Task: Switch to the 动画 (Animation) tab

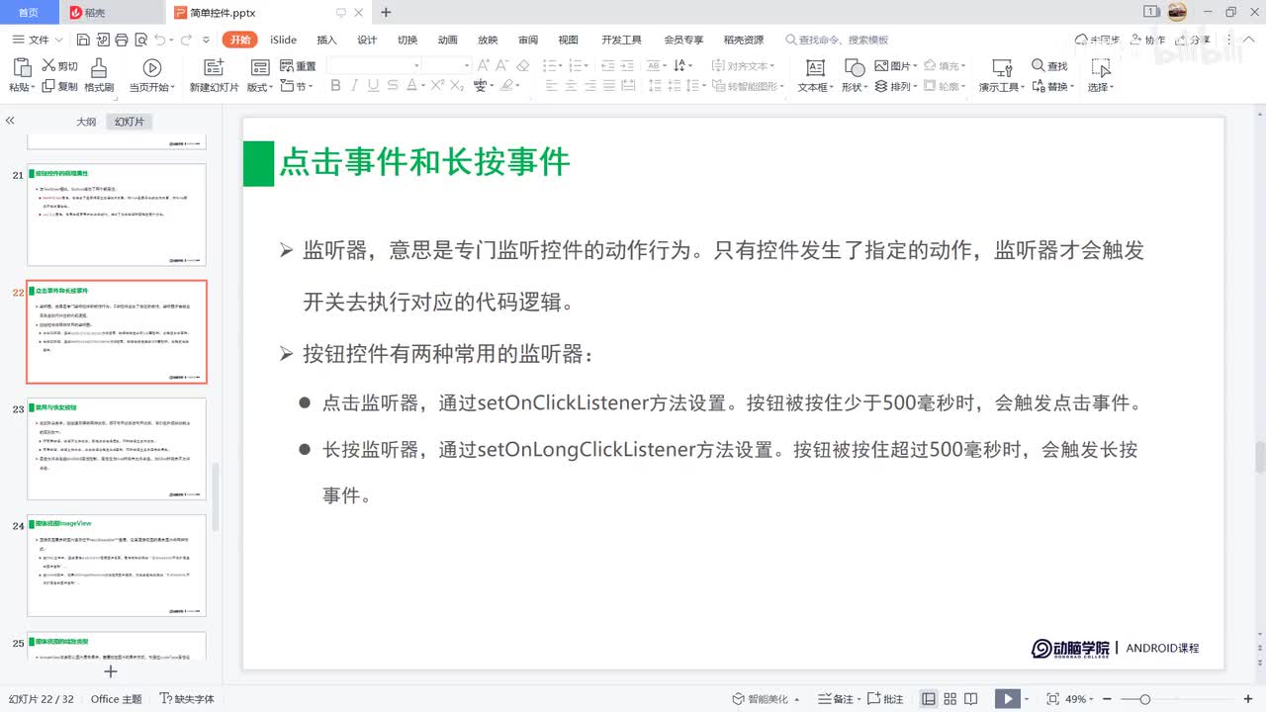Action: (x=448, y=40)
